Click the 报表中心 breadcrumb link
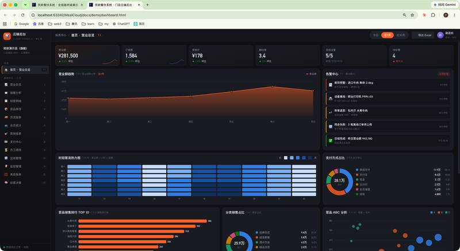Viewport: 460px width, 251px height. [61, 35]
